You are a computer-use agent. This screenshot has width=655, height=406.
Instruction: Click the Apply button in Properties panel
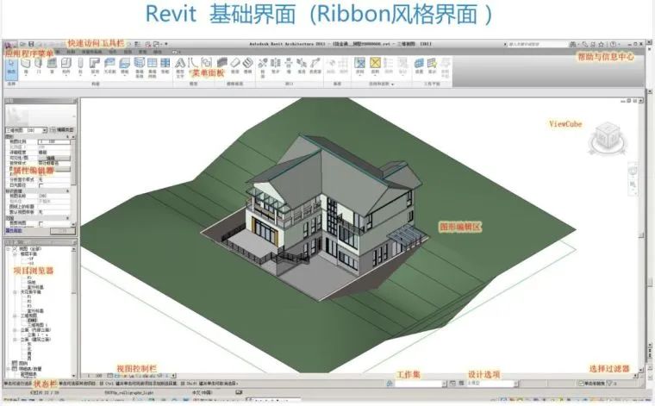coord(63,230)
